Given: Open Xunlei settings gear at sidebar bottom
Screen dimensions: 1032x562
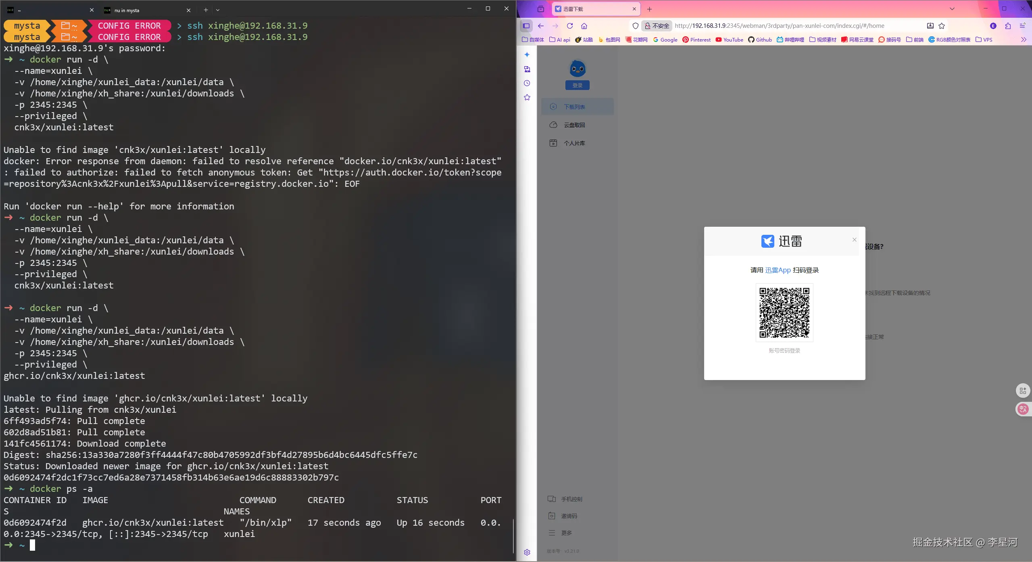Looking at the screenshot, I should point(527,552).
